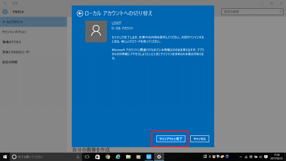Open 家族とその他のユーザー settings section
This screenshot has width=286, height=161.
point(20,52)
